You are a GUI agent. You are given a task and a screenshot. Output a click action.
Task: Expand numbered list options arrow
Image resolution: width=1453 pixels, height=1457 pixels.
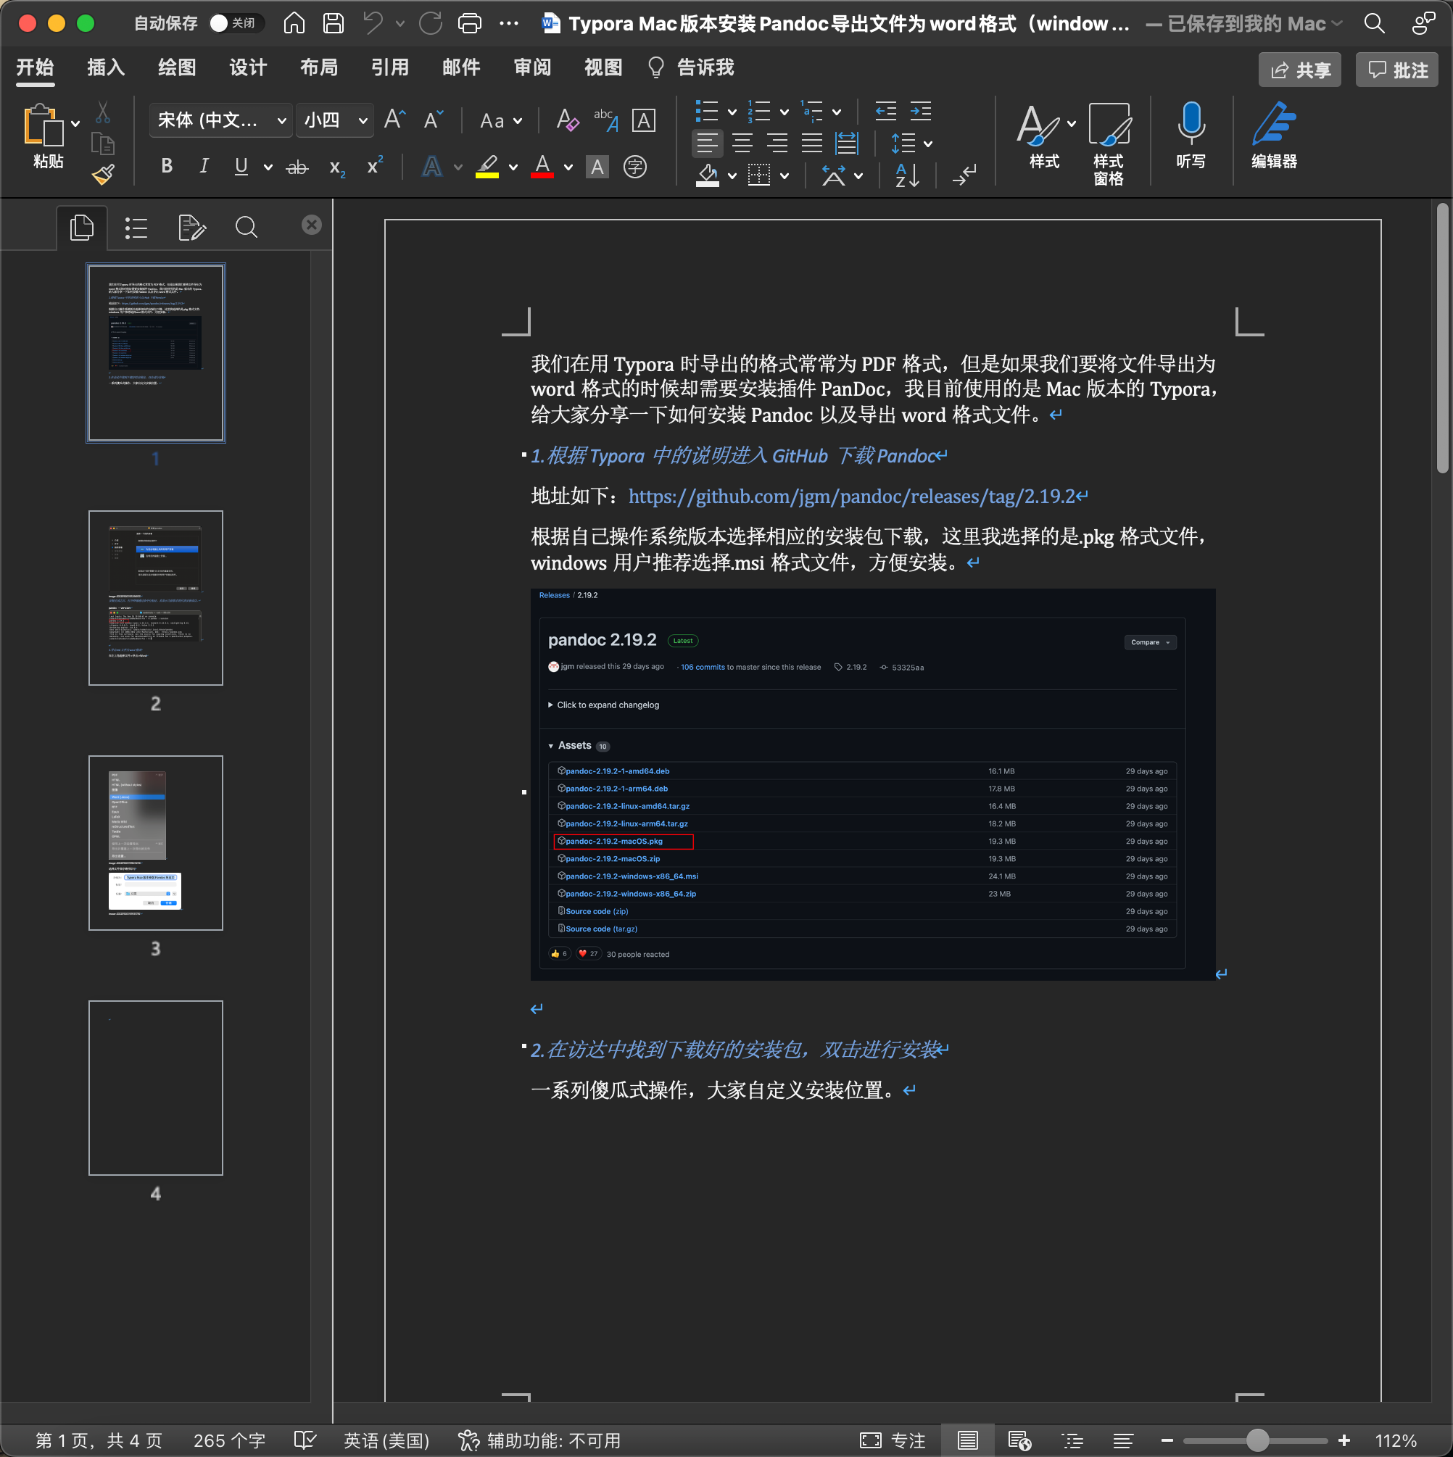[x=785, y=112]
